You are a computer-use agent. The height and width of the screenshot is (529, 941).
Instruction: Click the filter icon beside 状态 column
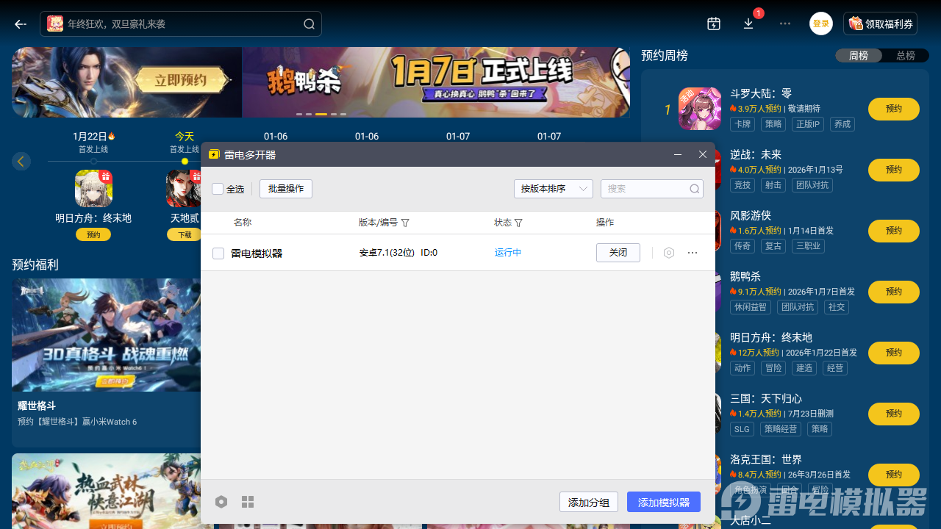519,223
